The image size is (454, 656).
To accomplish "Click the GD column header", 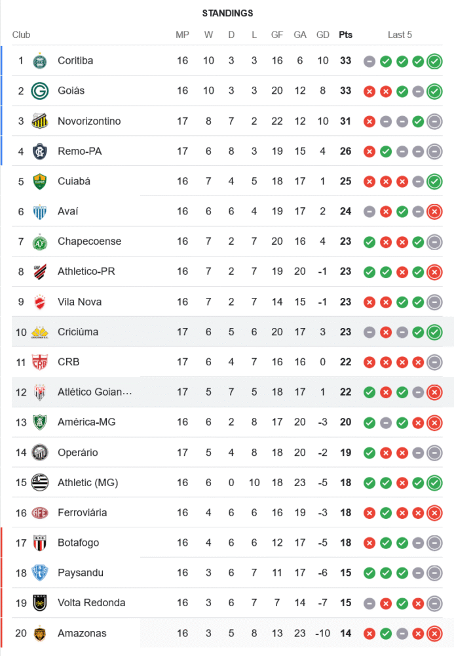I will (x=323, y=35).
